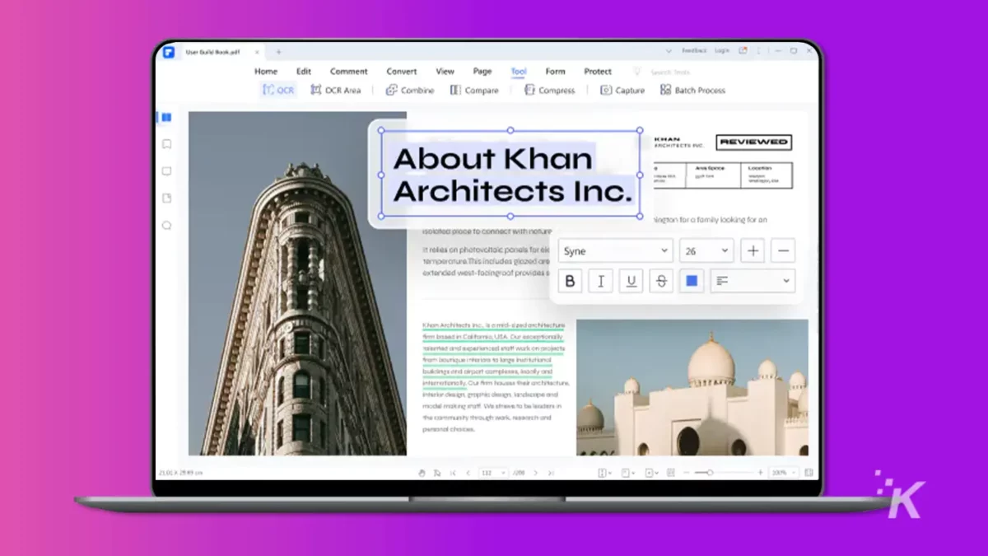Image resolution: width=988 pixels, height=556 pixels.
Task: Open the thumbnails panel in sidebar
Action: click(166, 118)
